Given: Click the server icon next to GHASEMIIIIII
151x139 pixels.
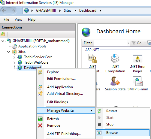Looking at the screenshot, I should coord(9,41).
